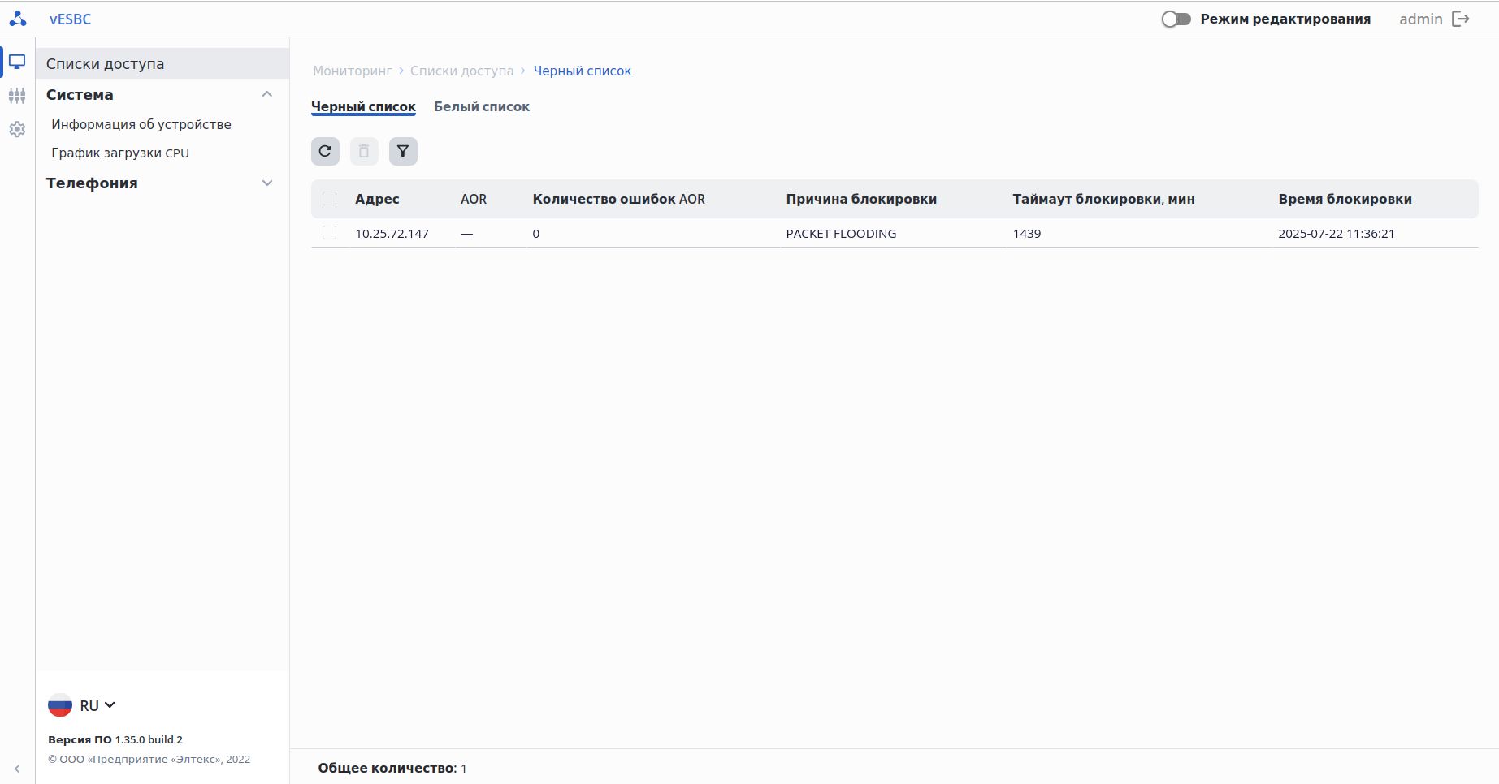Check the select-all checkbox in table header
1499x784 pixels.
coord(329,199)
